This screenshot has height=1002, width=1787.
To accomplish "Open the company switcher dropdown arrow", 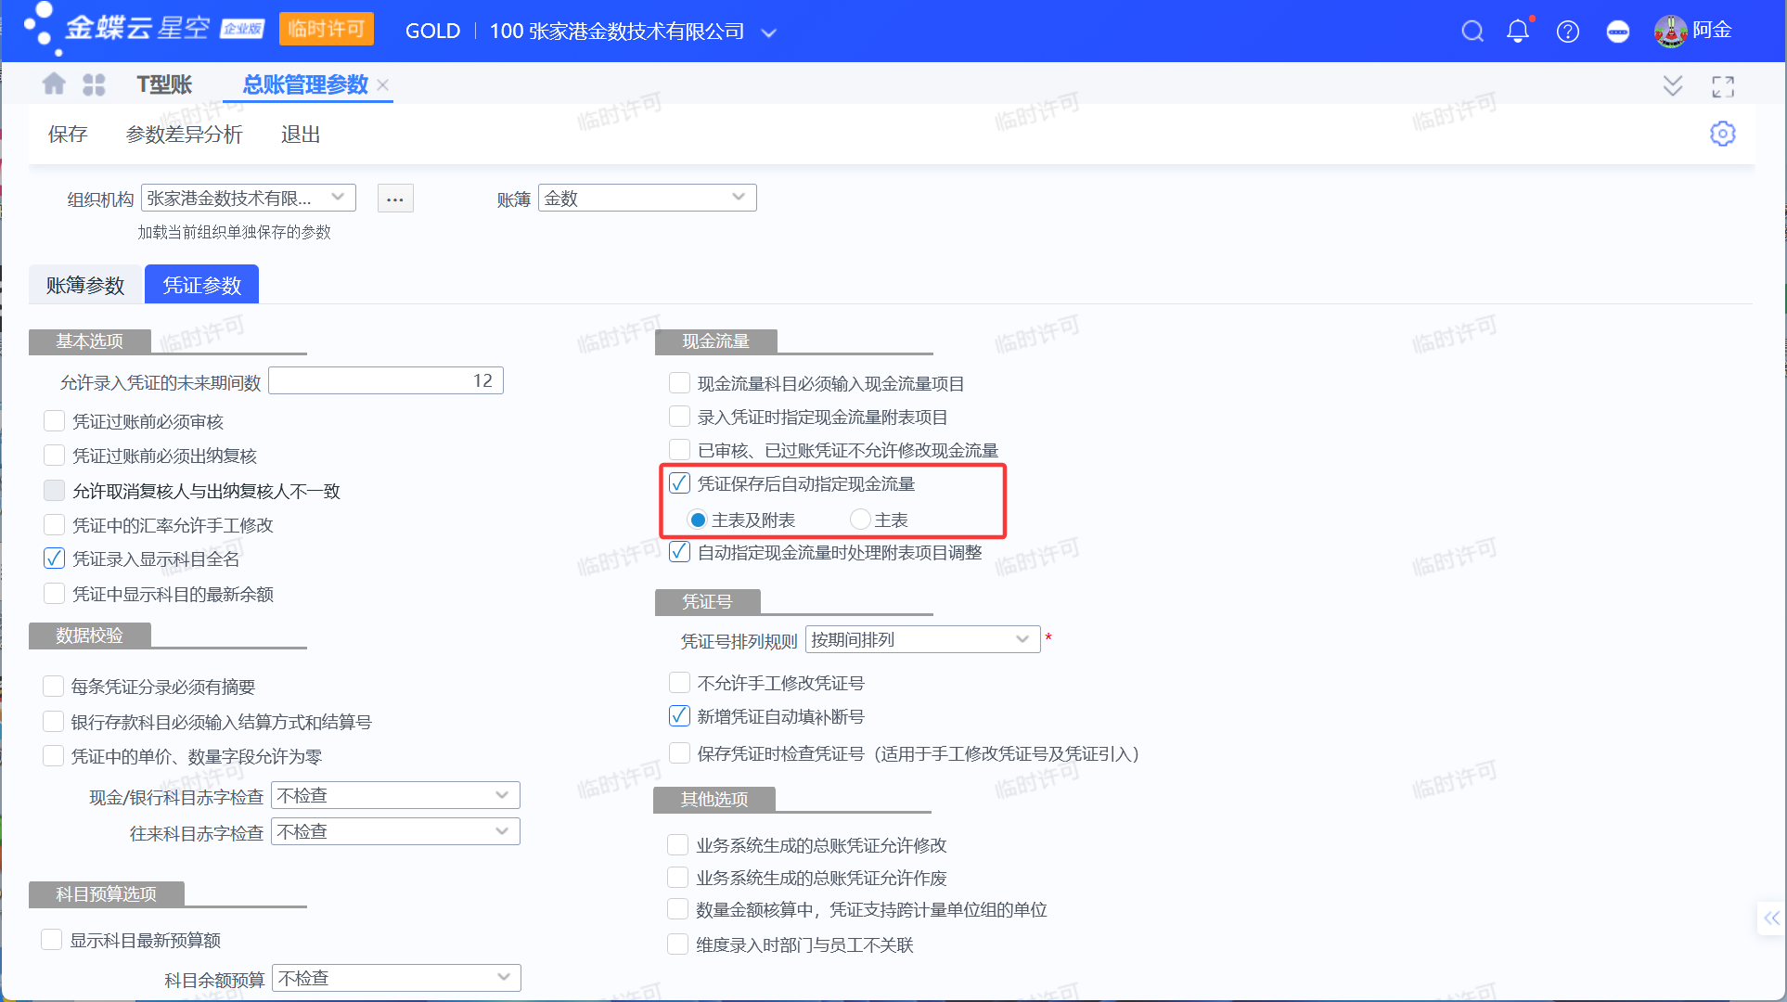I will pos(768,32).
